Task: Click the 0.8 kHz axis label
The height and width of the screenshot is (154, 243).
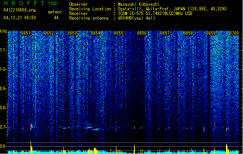Action: (x=3, y=108)
